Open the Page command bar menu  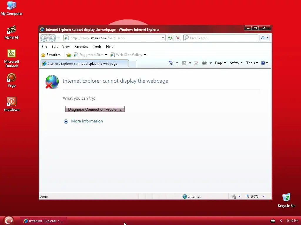click(x=220, y=63)
